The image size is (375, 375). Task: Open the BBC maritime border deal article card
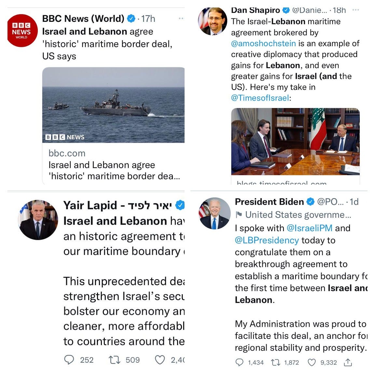pos(113,126)
